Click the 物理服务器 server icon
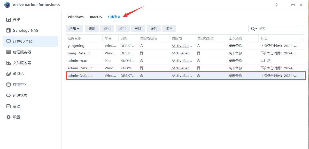The image size is (309, 149). (x=9, y=52)
